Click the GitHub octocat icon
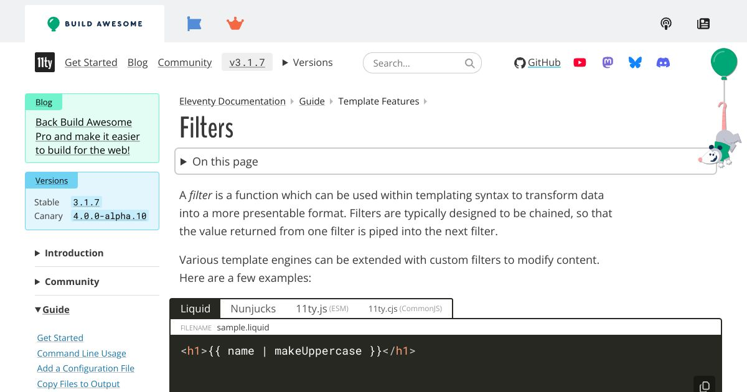This screenshot has height=392, width=747. coord(520,63)
